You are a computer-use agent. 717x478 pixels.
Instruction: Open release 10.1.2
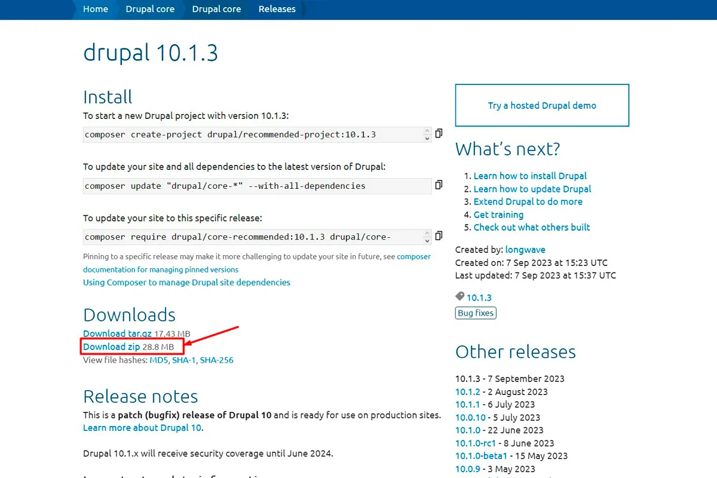click(467, 392)
